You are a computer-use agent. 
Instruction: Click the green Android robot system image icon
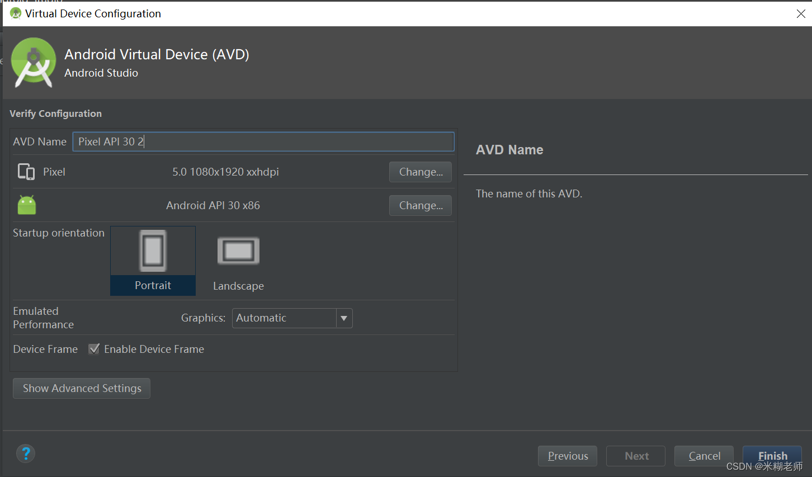point(27,205)
